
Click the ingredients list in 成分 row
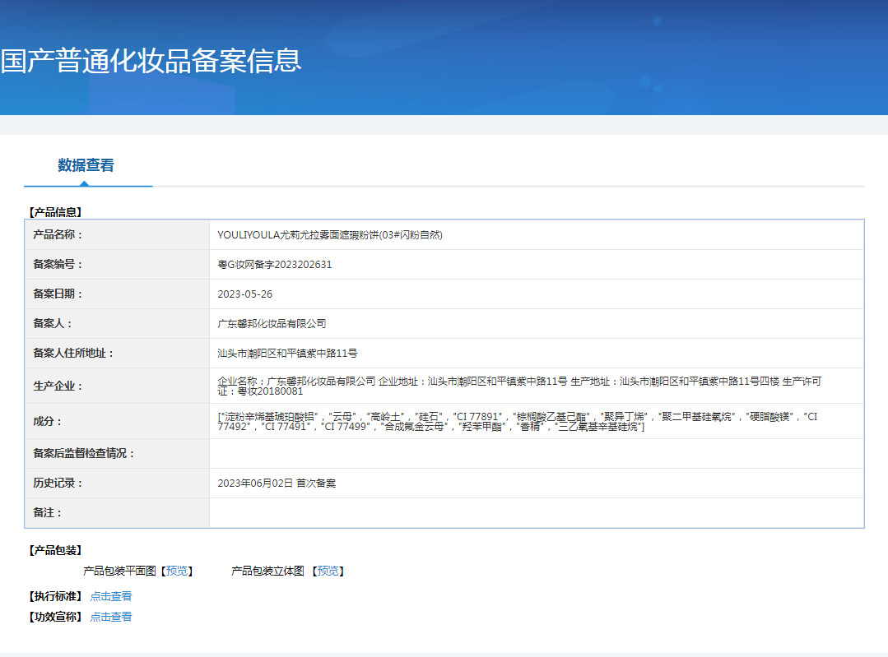[x=517, y=421]
